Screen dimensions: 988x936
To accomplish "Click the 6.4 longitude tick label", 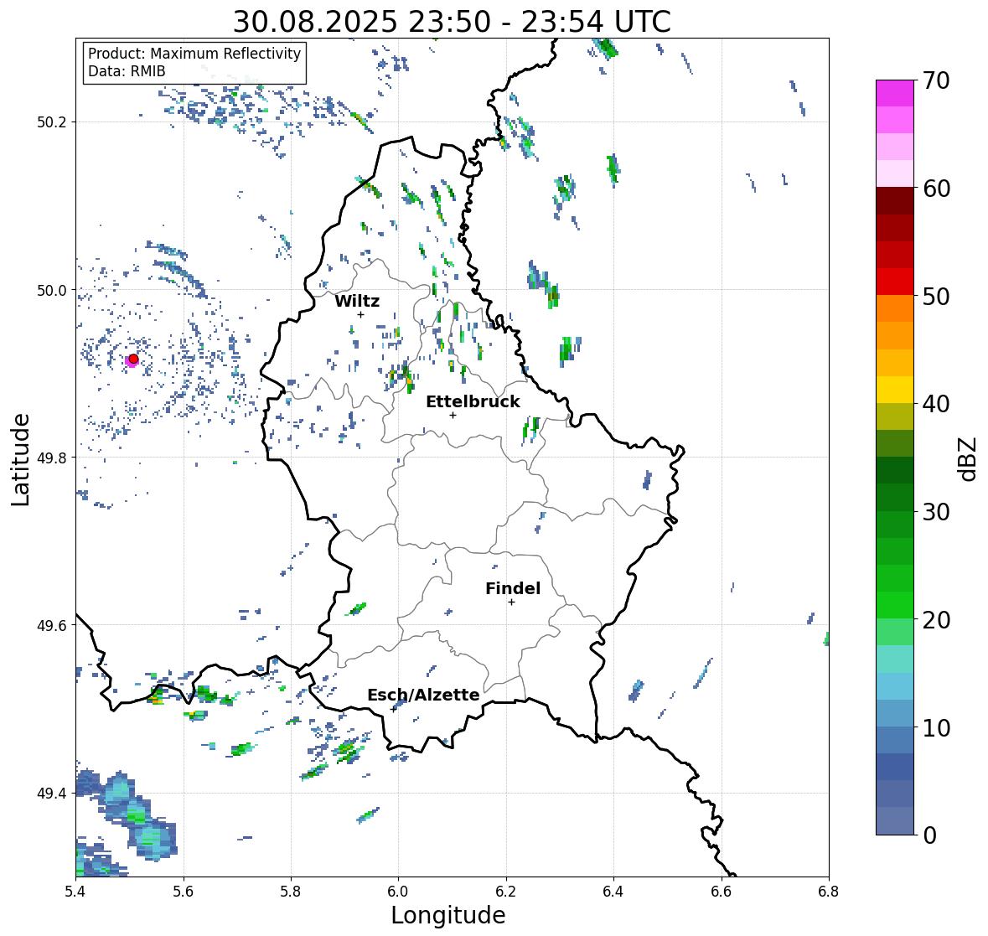I will [x=613, y=892].
